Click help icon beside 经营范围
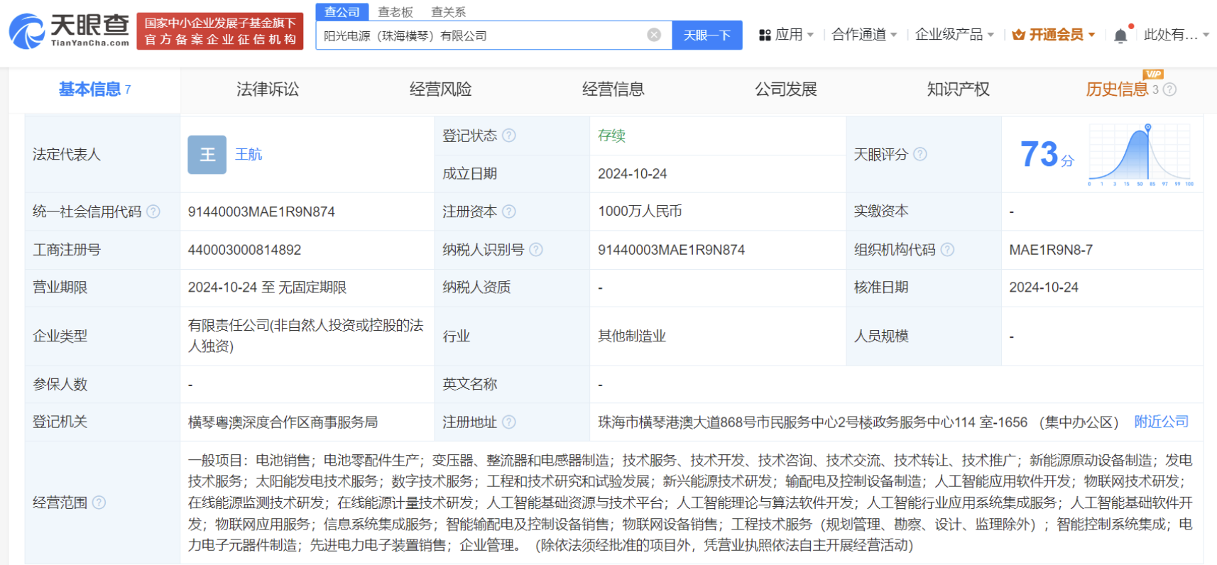Image resolution: width=1217 pixels, height=565 pixels. [99, 503]
